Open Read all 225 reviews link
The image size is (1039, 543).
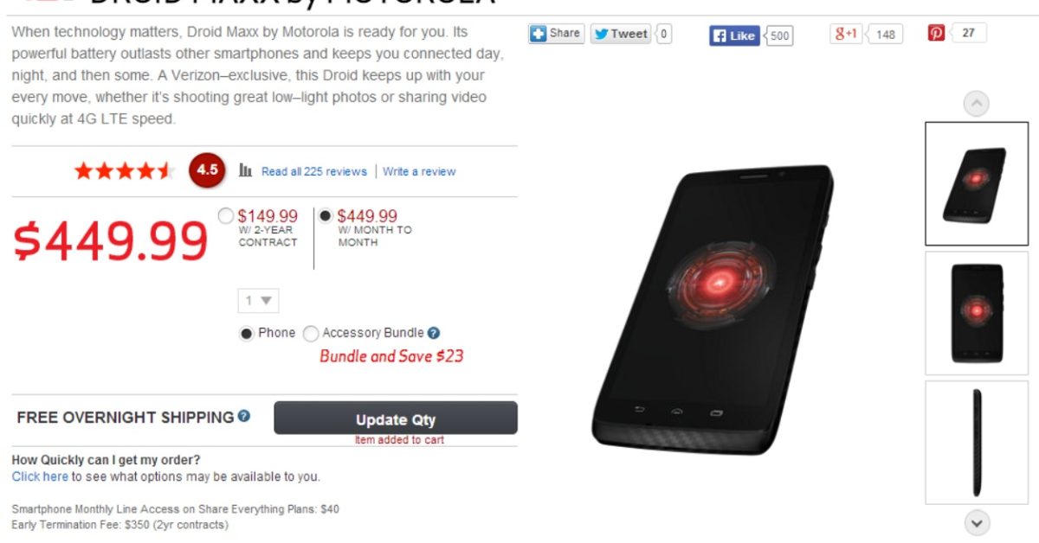tap(314, 171)
